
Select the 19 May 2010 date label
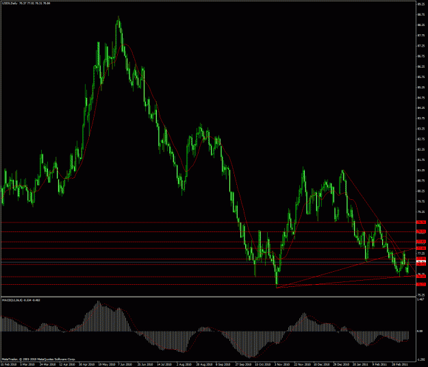point(107,364)
